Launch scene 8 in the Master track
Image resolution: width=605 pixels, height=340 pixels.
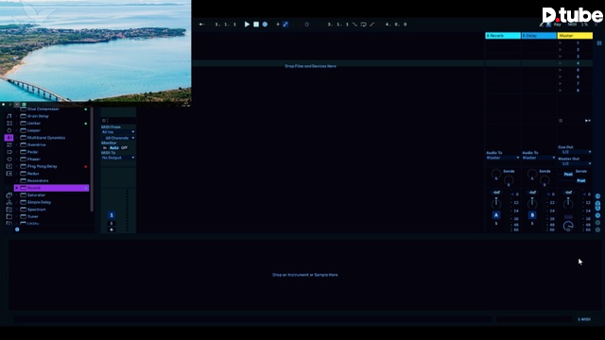(561, 91)
